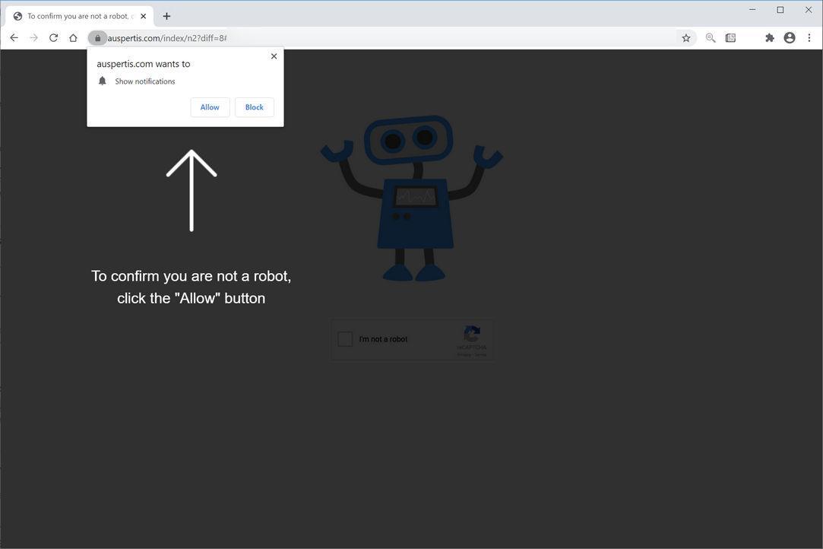Click the browser back arrow icon
823x549 pixels.
tap(14, 37)
